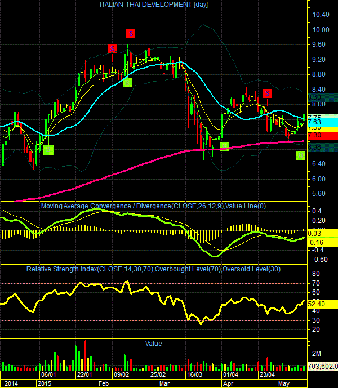This screenshot has width=338, height=388.
Task: Click the February B buy signal marker
Action: (127, 82)
